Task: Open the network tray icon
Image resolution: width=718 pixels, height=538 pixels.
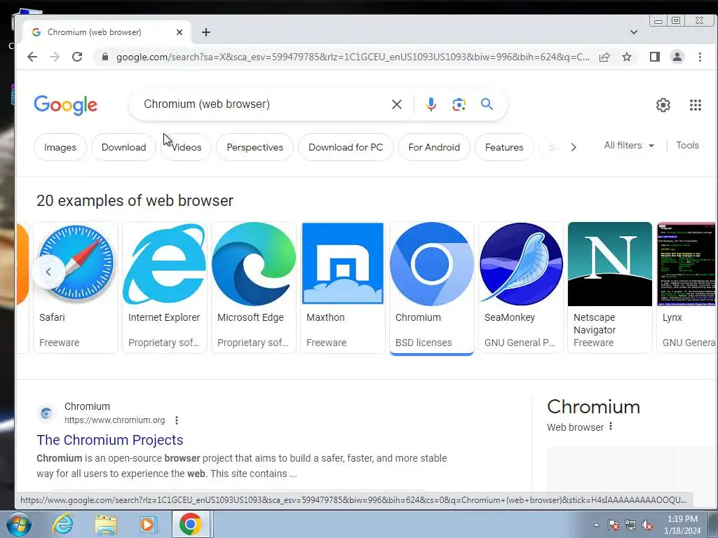Action: click(x=630, y=525)
